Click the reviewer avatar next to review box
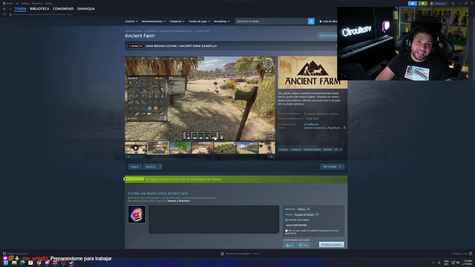The height and width of the screenshot is (267, 475). click(137, 214)
